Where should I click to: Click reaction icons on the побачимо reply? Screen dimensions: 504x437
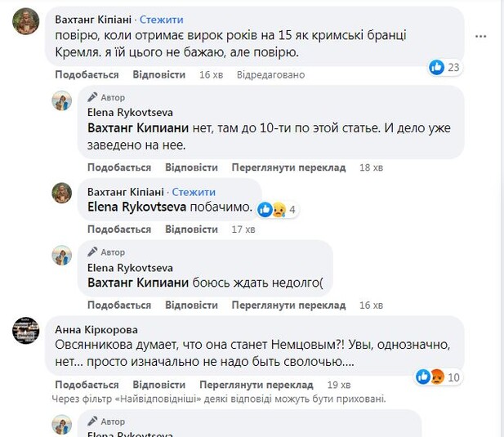271,209
